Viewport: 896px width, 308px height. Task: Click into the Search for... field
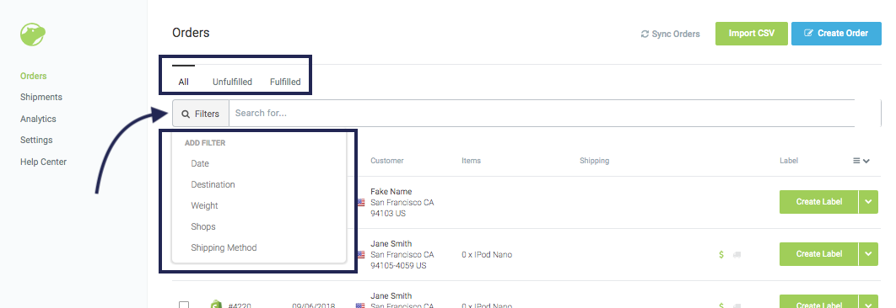point(542,113)
